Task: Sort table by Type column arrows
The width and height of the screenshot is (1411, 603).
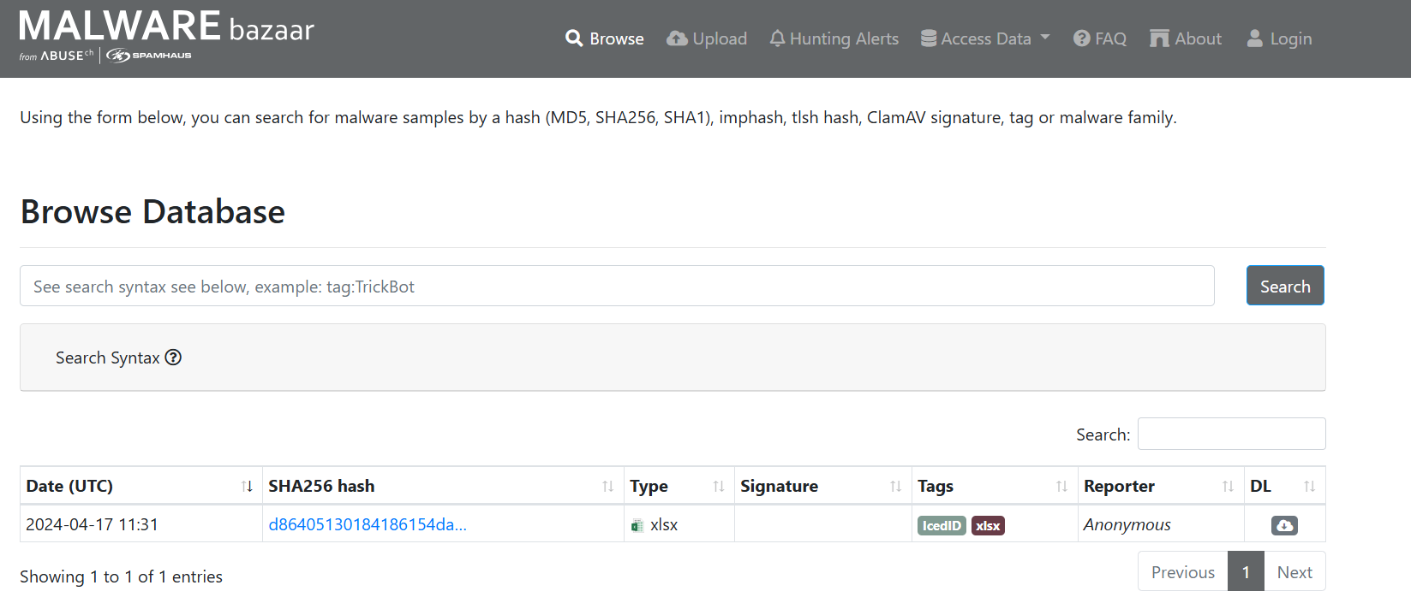Action: [x=718, y=487]
